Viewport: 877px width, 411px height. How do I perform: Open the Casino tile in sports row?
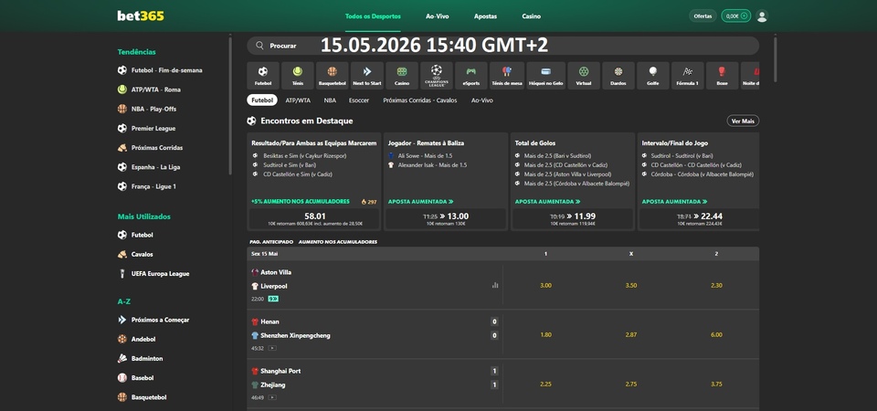click(x=402, y=76)
